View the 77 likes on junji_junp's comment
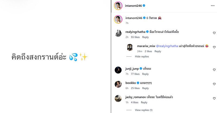217x113 pixels. tap(135, 74)
